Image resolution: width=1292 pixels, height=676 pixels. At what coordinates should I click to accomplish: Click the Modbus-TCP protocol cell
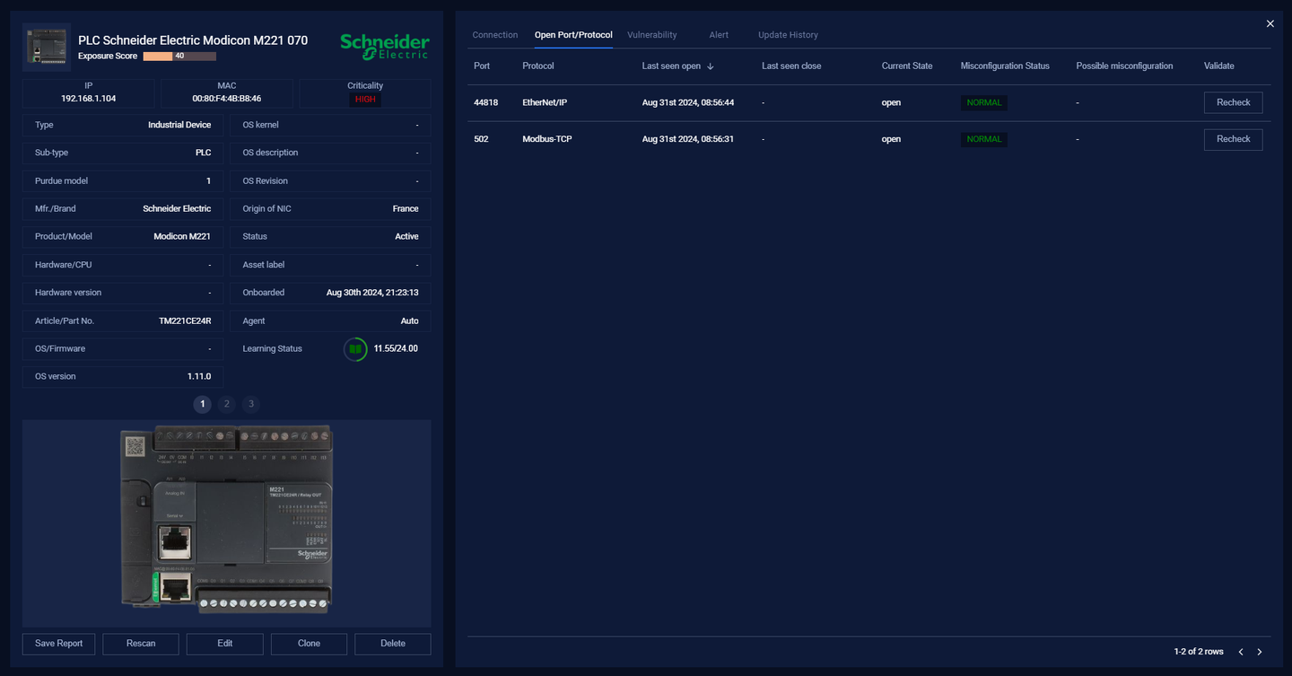click(x=547, y=139)
